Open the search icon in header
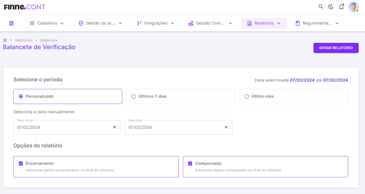The height and width of the screenshot is (194, 365). 320,7
